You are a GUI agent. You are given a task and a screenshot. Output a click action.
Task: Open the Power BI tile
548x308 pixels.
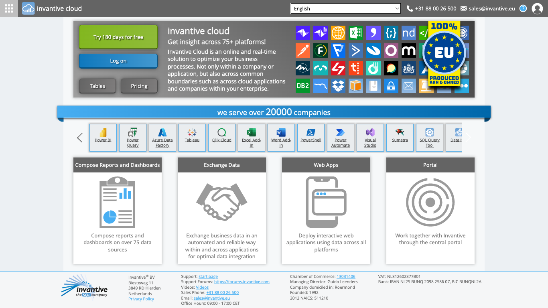point(103,138)
